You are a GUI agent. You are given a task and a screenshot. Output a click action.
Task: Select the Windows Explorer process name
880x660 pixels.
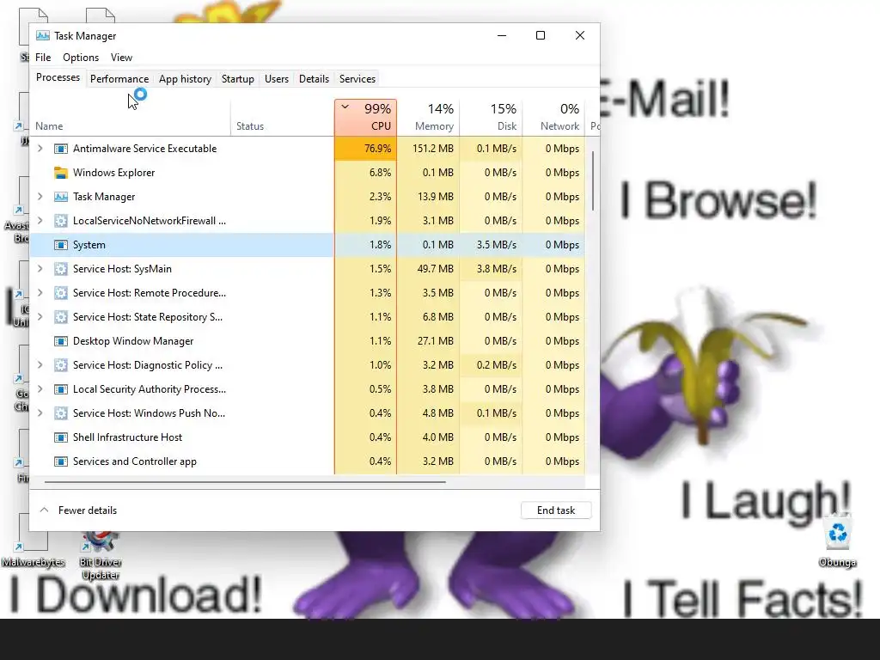pos(114,173)
